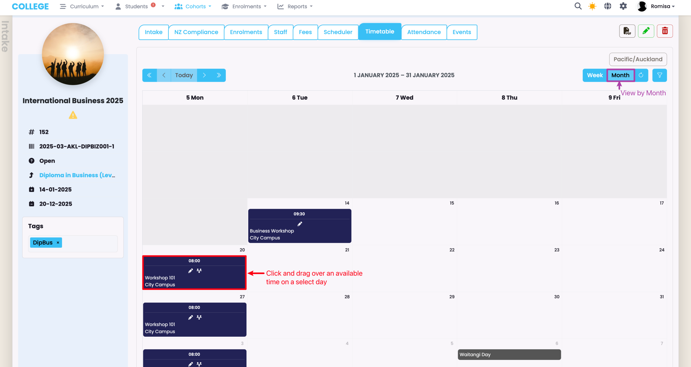Toggle the sun light theme icon
Screen dimensions: 691x367
coord(592,6)
